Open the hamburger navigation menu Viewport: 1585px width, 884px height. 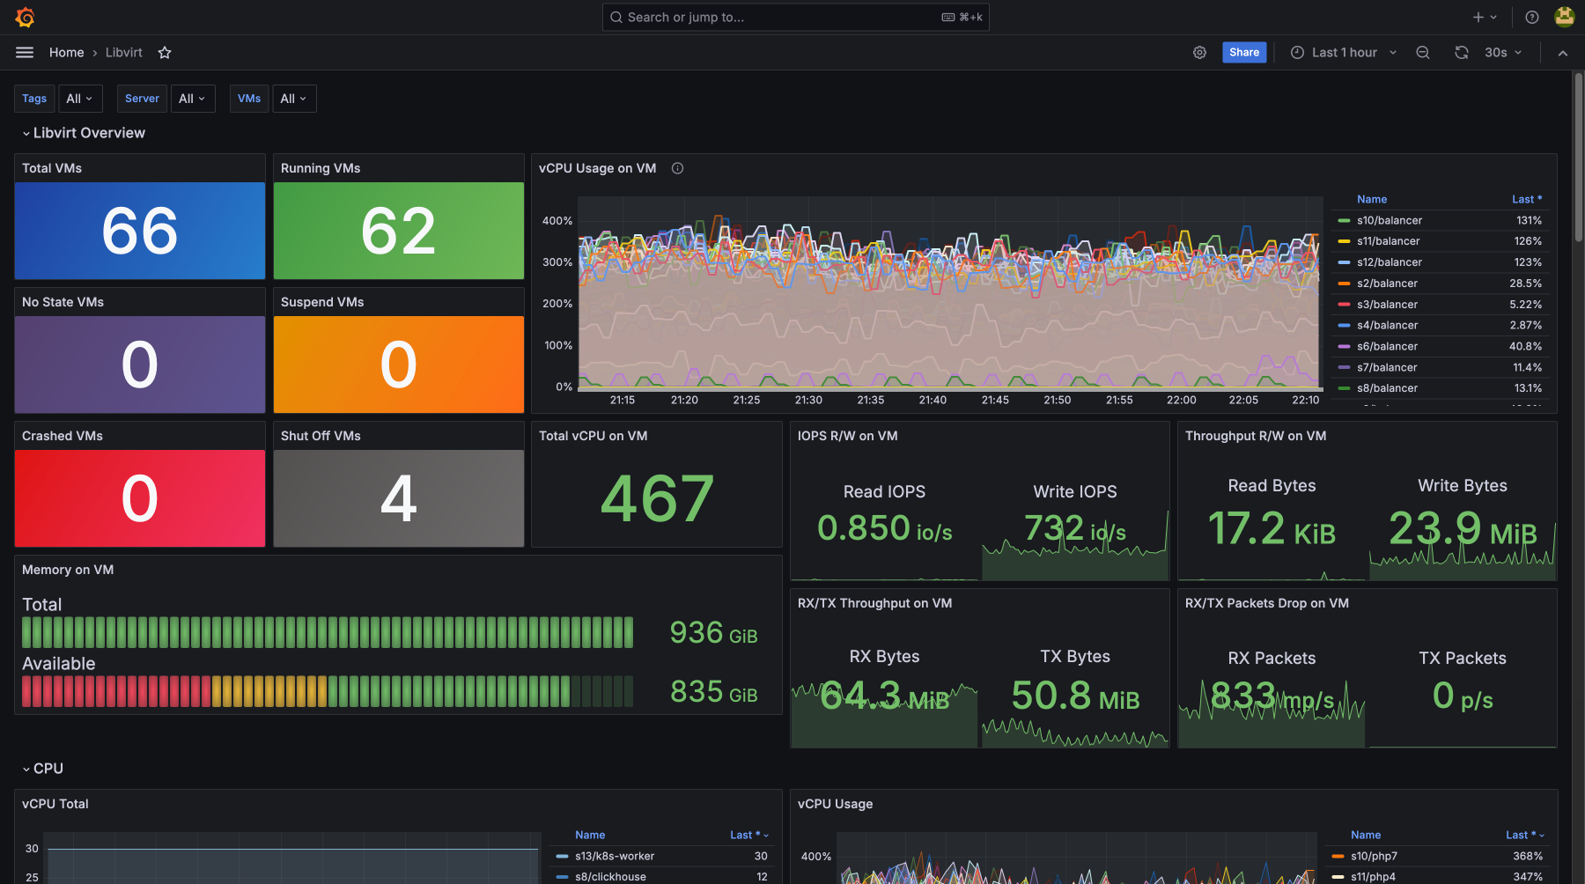(25, 53)
